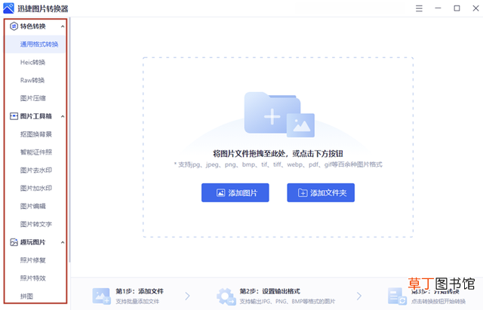Screen dimensions: 483x310
Task: Select 图片加水印 in sidebar
Action: coord(35,188)
